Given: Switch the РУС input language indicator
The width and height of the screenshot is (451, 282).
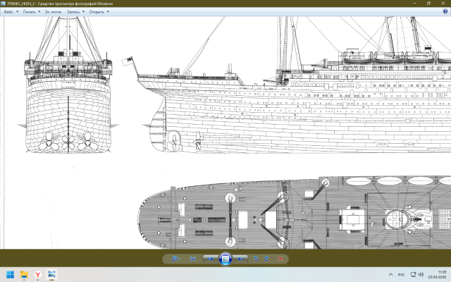Looking at the screenshot, I should coord(401,274).
